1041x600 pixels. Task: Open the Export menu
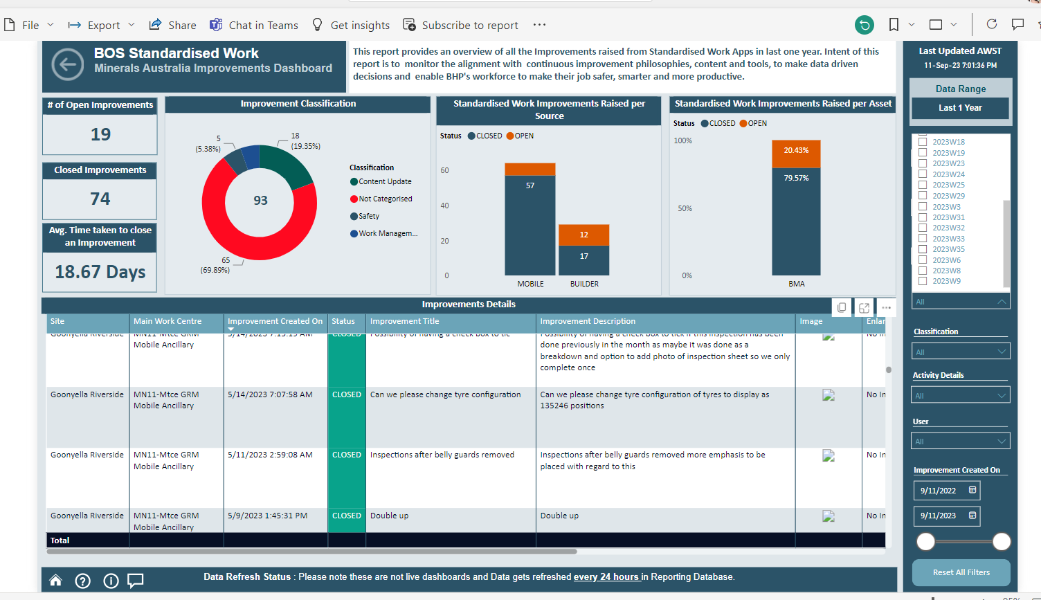[x=101, y=25]
